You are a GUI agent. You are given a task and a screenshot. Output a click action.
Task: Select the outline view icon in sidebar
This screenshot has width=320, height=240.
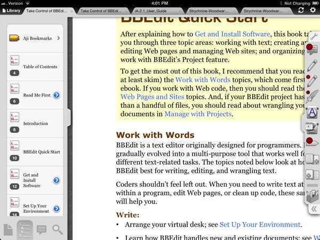click(x=25, y=229)
